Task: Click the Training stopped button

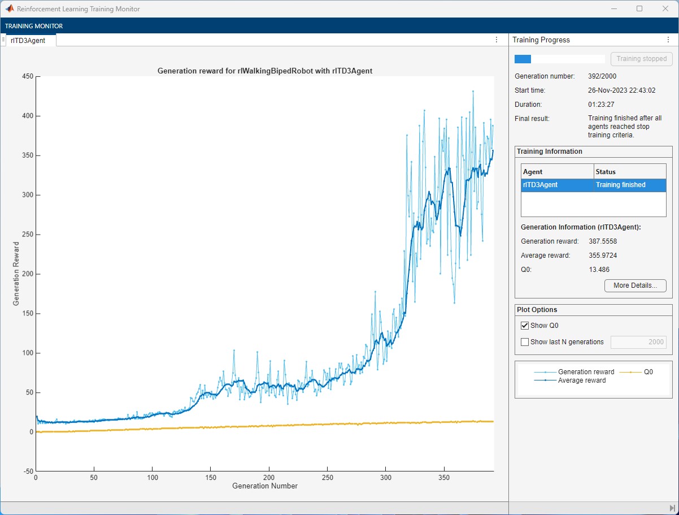Action: point(641,59)
